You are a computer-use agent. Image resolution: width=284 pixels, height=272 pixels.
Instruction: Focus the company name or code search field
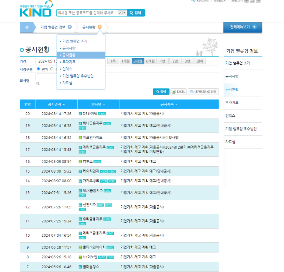tap(87, 13)
